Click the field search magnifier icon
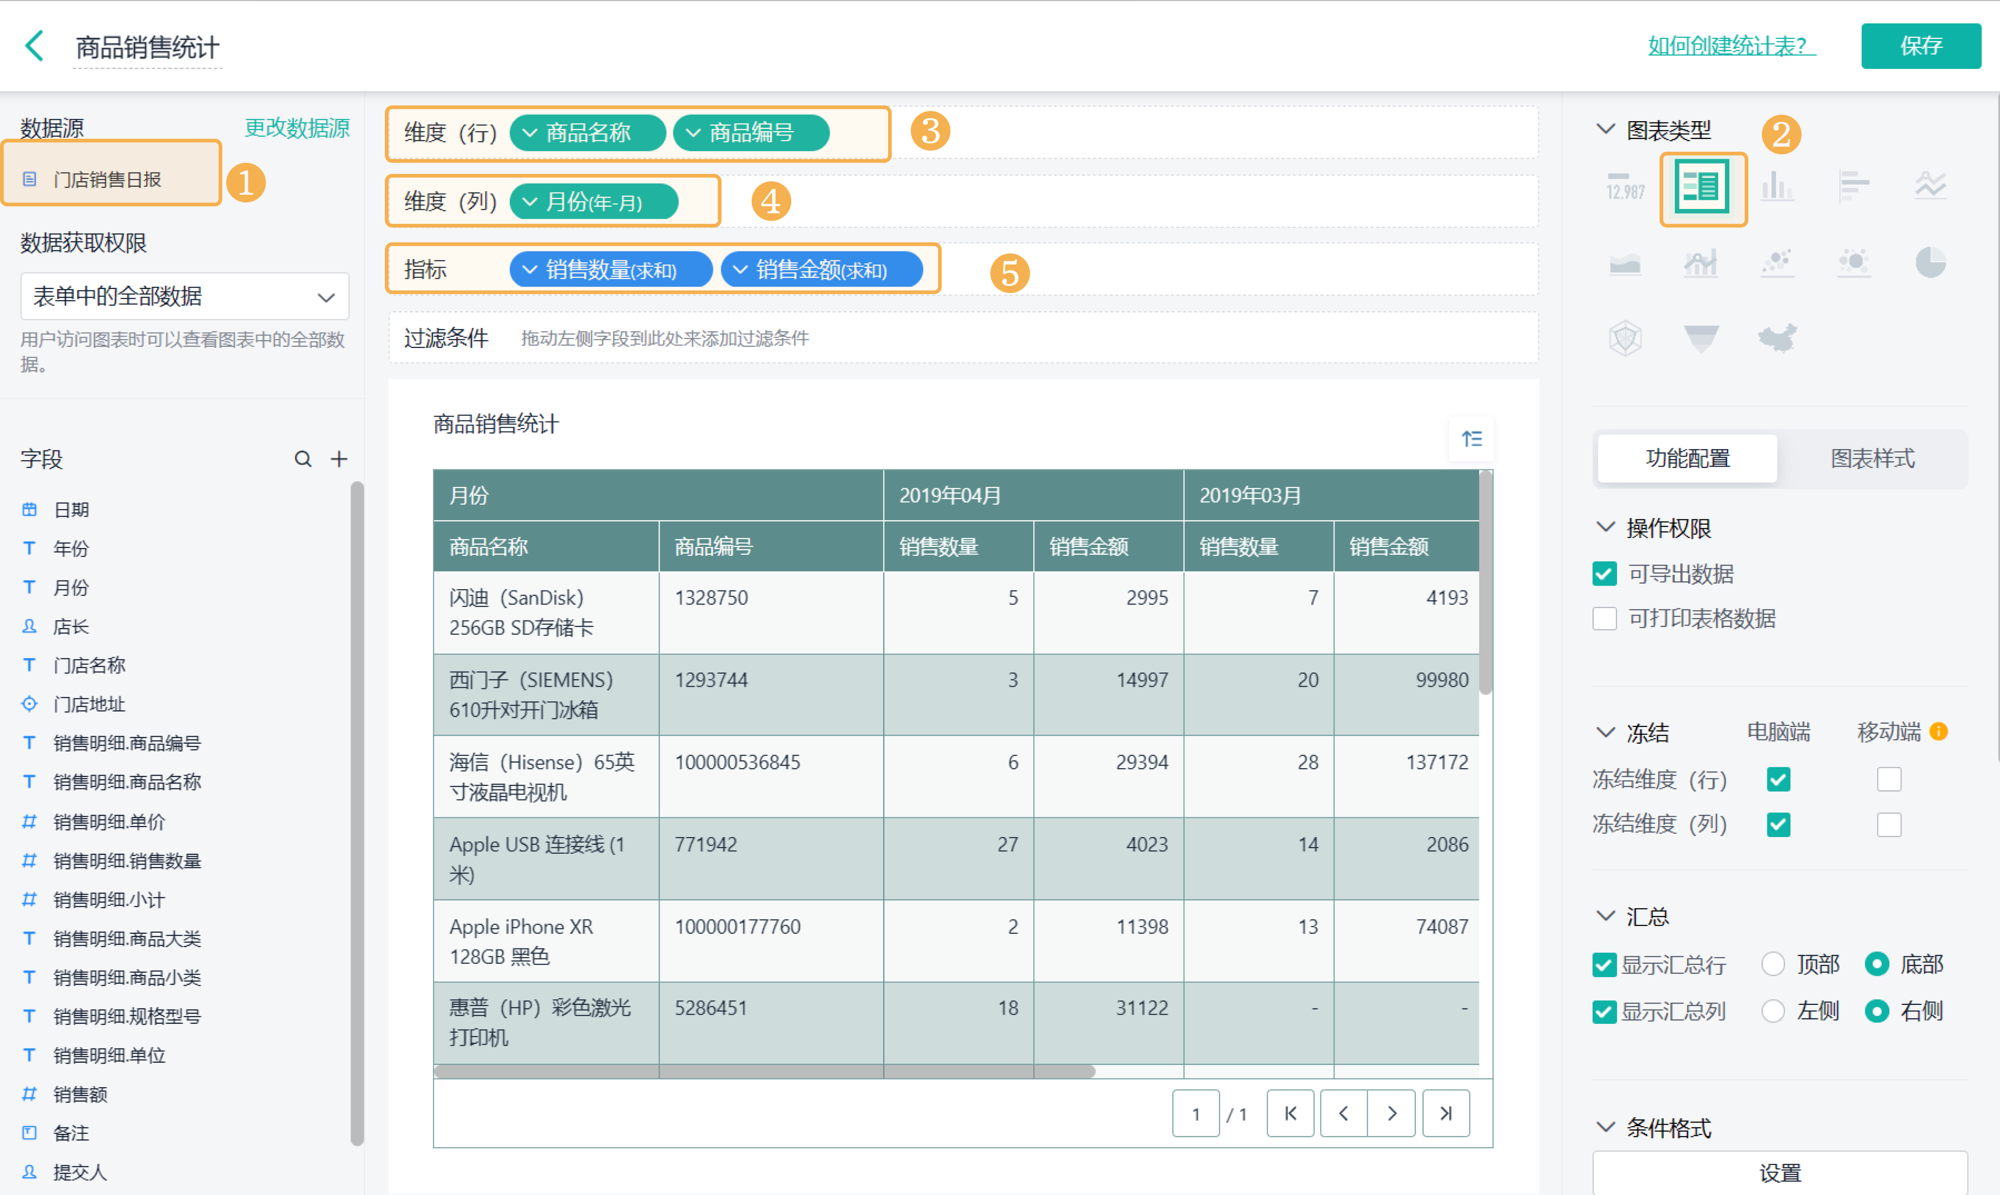Viewport: 2000px width, 1195px height. tap(303, 459)
